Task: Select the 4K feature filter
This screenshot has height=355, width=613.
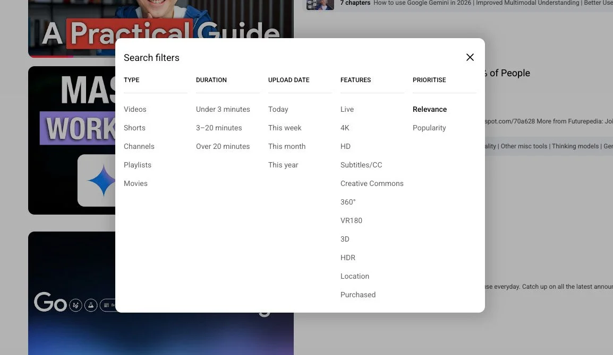Action: click(x=345, y=128)
